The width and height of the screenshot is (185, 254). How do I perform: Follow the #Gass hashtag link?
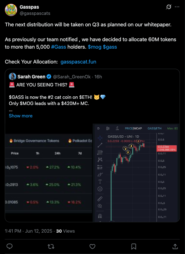point(58,47)
